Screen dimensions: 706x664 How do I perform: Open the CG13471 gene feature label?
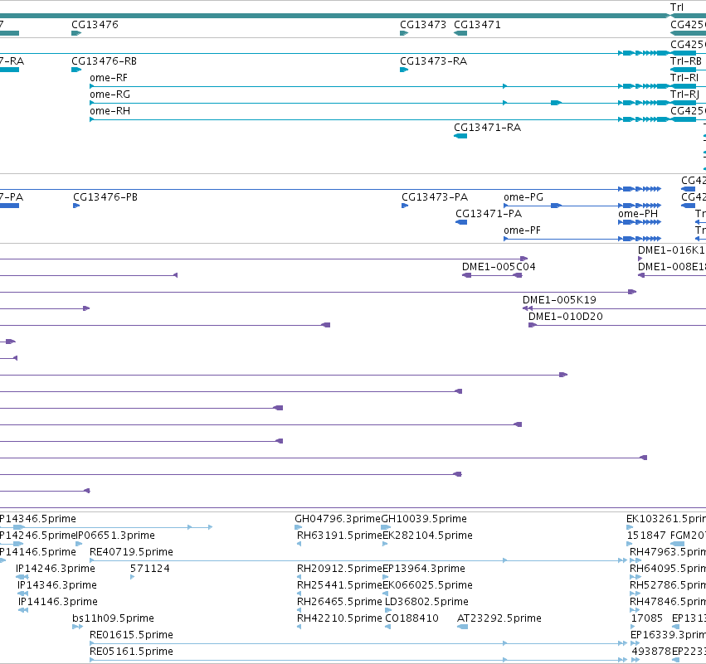coord(477,25)
